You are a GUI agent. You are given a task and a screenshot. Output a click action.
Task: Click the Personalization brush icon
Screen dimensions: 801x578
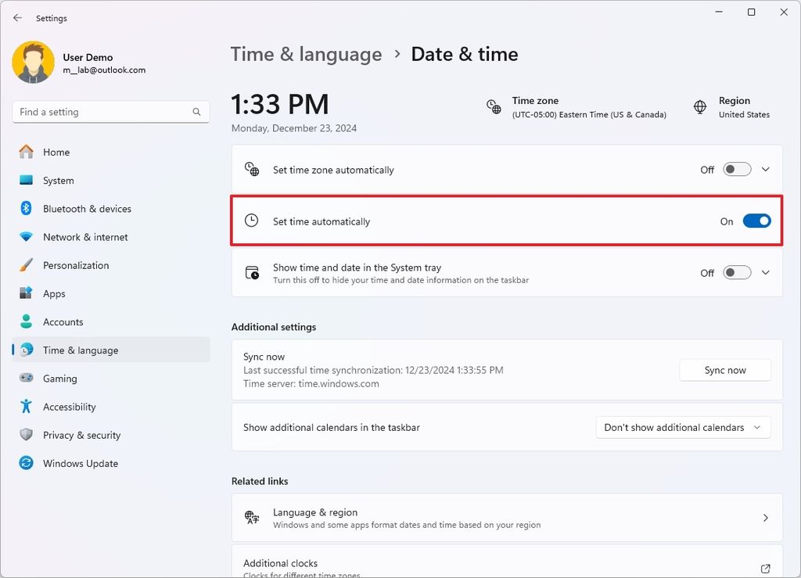25,265
